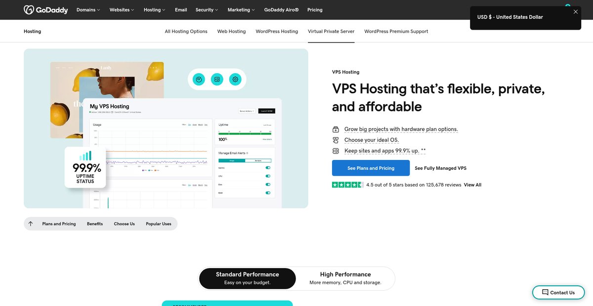Jump to the Popular Uses section
The width and height of the screenshot is (593, 306).
[159, 224]
